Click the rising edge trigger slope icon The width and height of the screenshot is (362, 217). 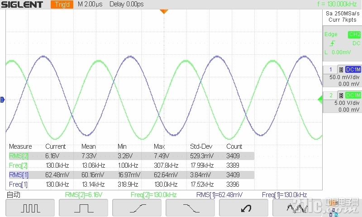pos(333,43)
